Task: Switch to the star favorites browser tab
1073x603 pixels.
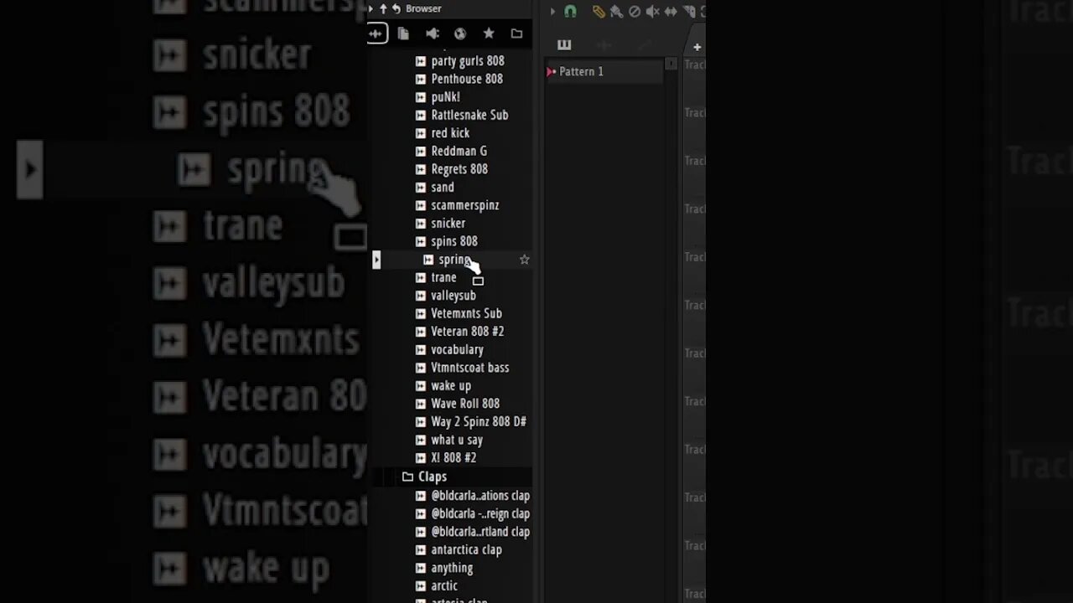Action: [x=489, y=33]
